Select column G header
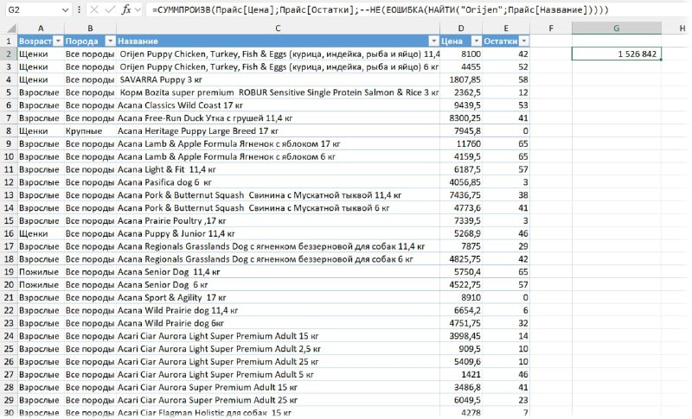 [x=617, y=29]
